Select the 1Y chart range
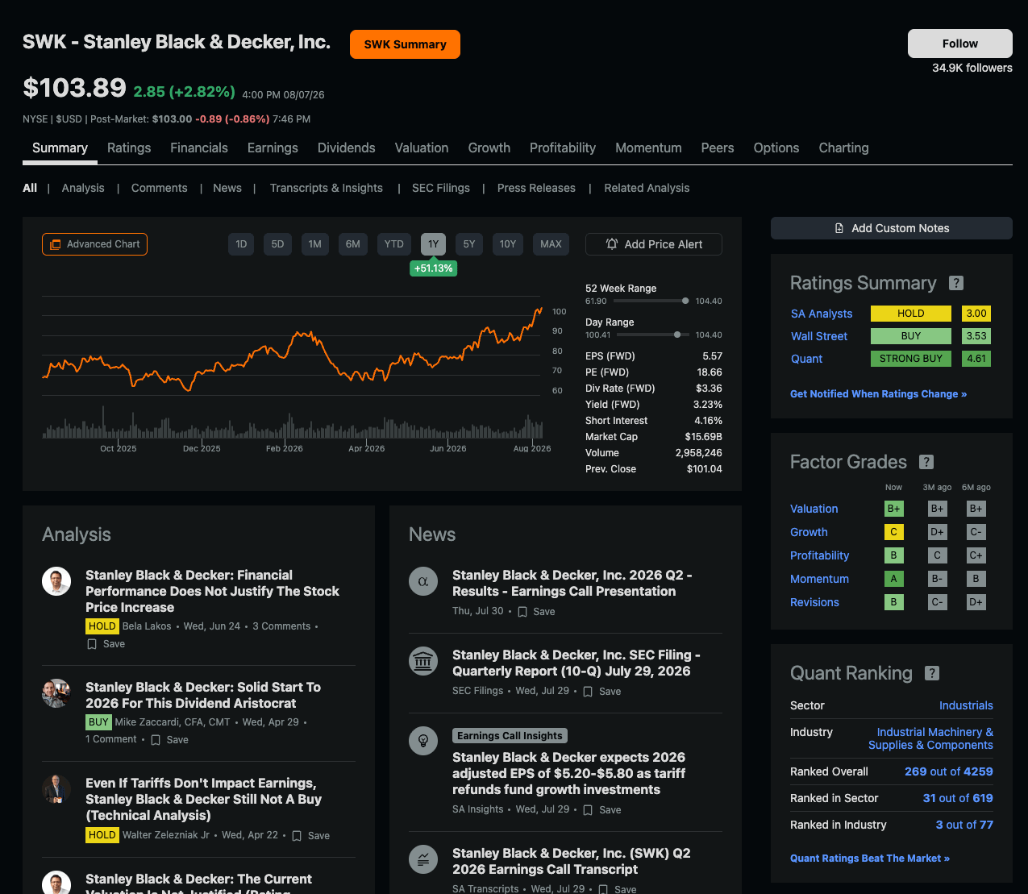This screenshot has height=894, width=1028. (433, 244)
